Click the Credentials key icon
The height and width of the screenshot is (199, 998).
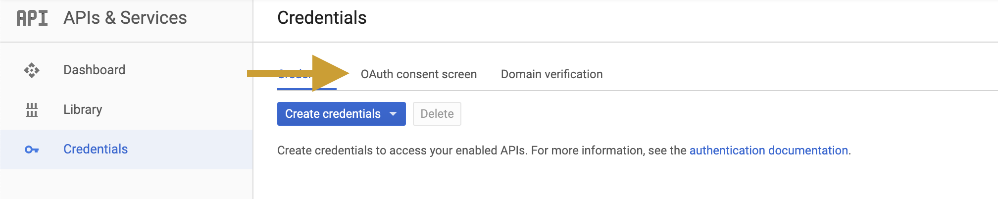32,149
